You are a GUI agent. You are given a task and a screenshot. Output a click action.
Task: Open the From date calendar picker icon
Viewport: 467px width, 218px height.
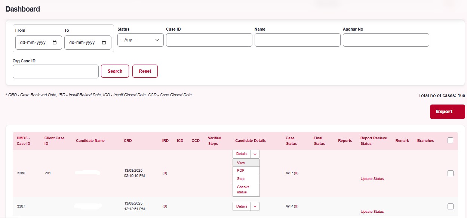(55, 43)
